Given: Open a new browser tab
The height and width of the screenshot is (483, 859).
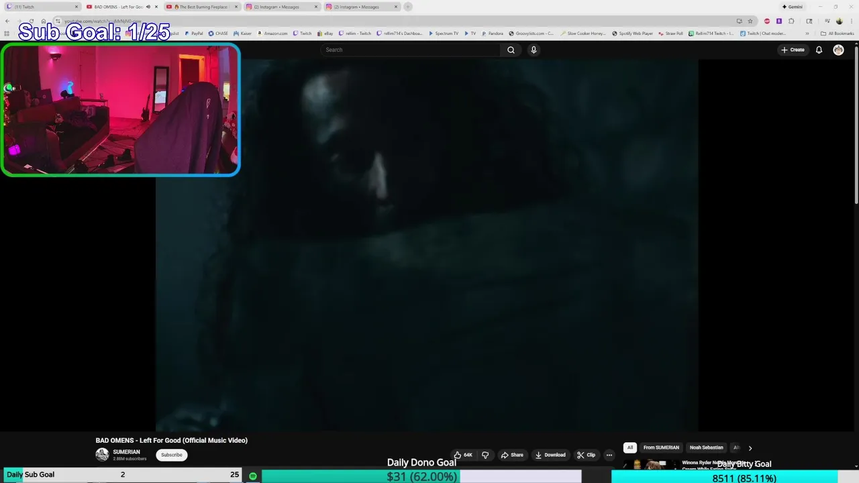Looking at the screenshot, I should click(x=408, y=7).
